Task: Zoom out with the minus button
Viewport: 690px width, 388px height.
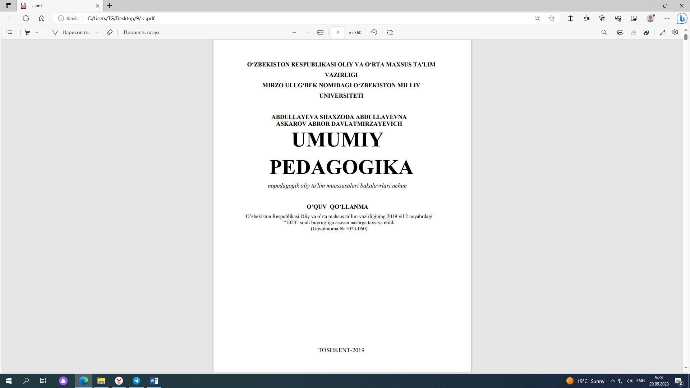Action: click(x=294, y=32)
